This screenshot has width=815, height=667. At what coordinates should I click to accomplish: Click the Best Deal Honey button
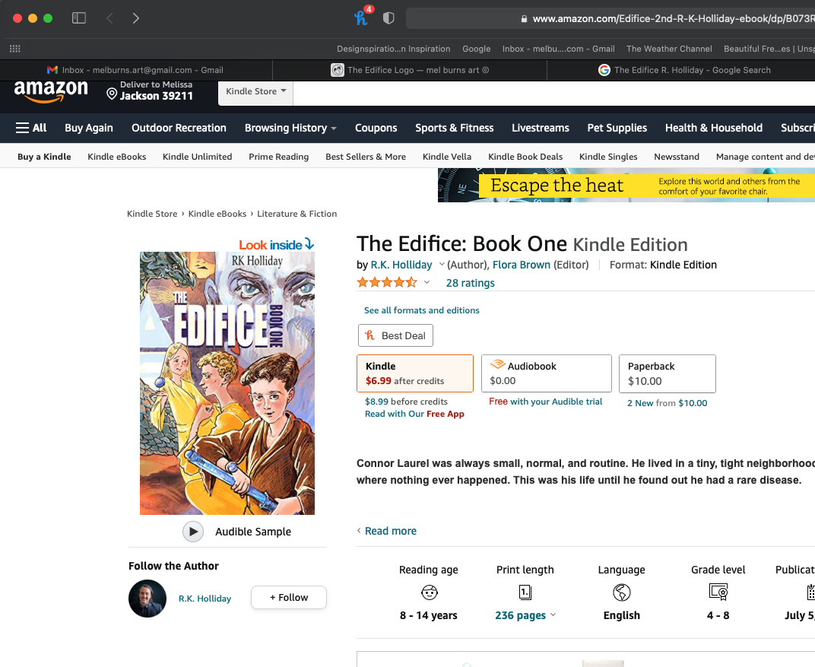click(395, 335)
